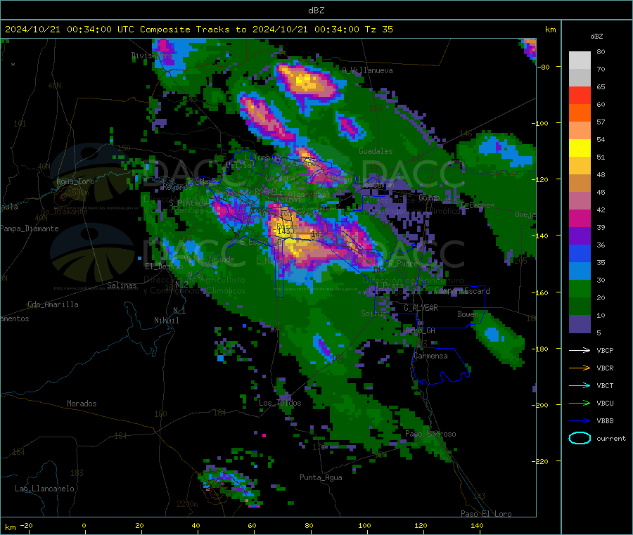
Task: Click the '-20' tick on bottom km axis
Action: point(27,526)
